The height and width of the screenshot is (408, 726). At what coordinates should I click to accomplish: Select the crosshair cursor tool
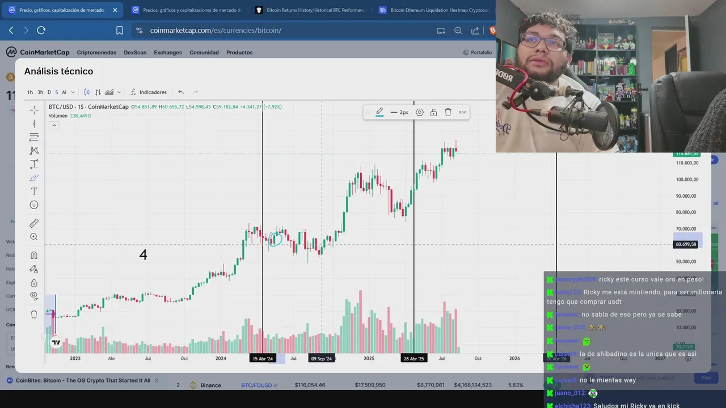(34, 110)
